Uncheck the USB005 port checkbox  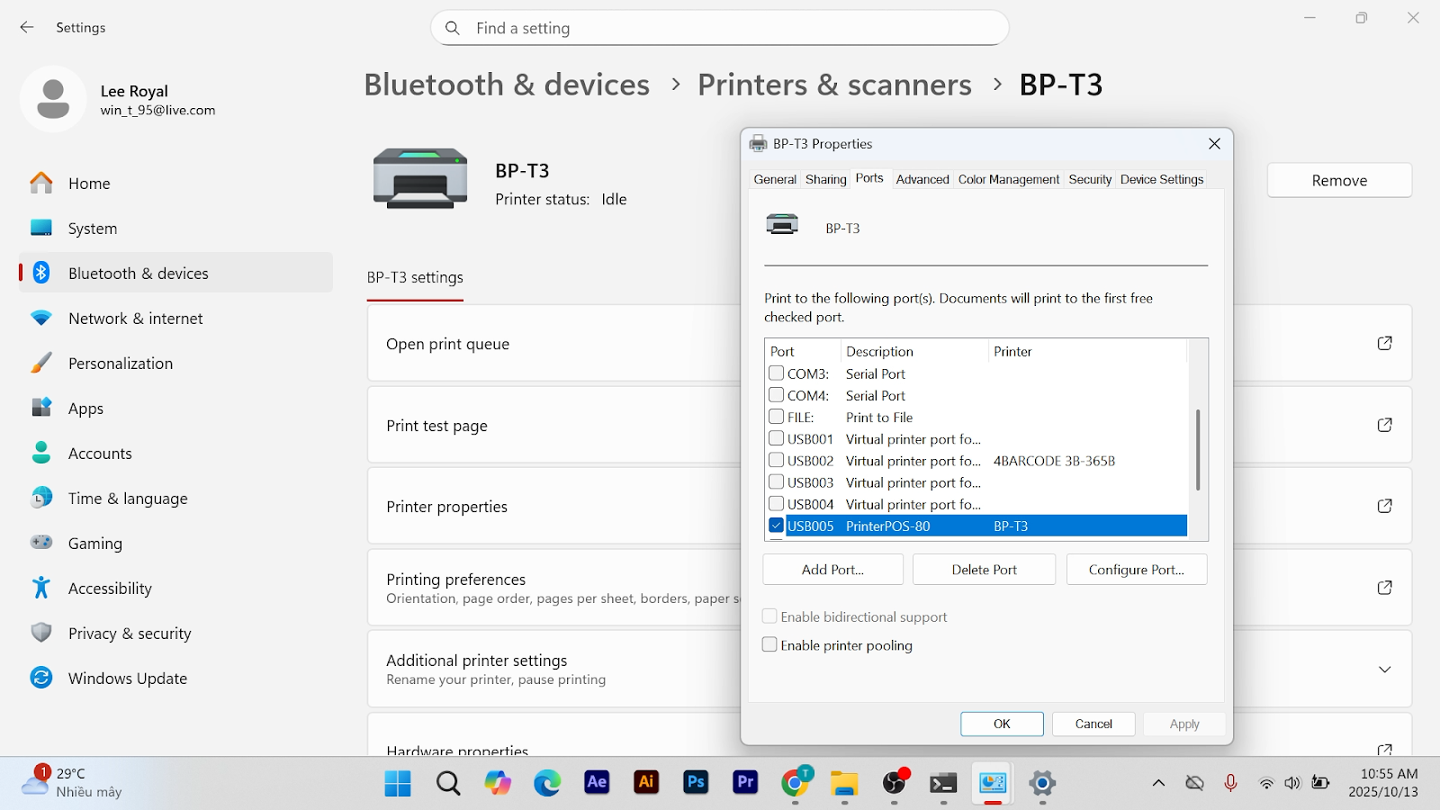tap(777, 526)
